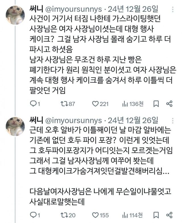Bookmark the tweet about hidden event cakes
182x223 pixels.
pos(156,104)
